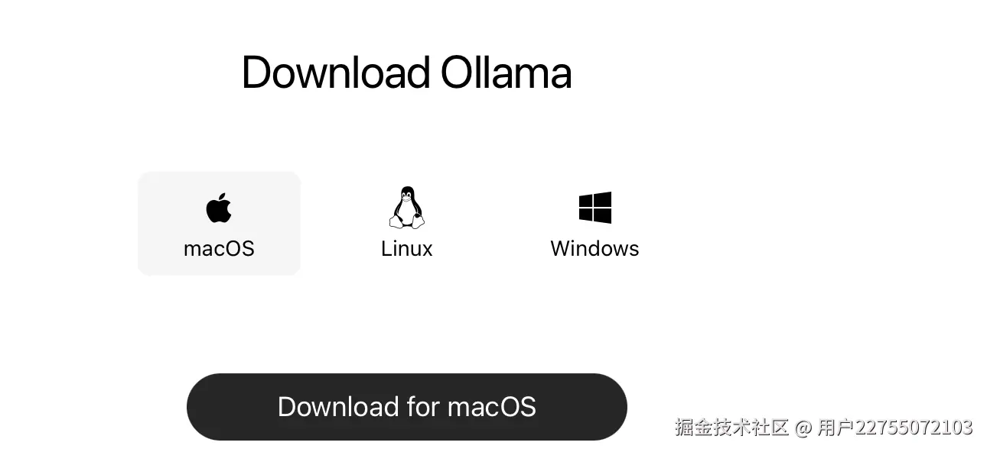This screenshot has height=452, width=987.
Task: Click the Linux text label
Action: coord(406,249)
